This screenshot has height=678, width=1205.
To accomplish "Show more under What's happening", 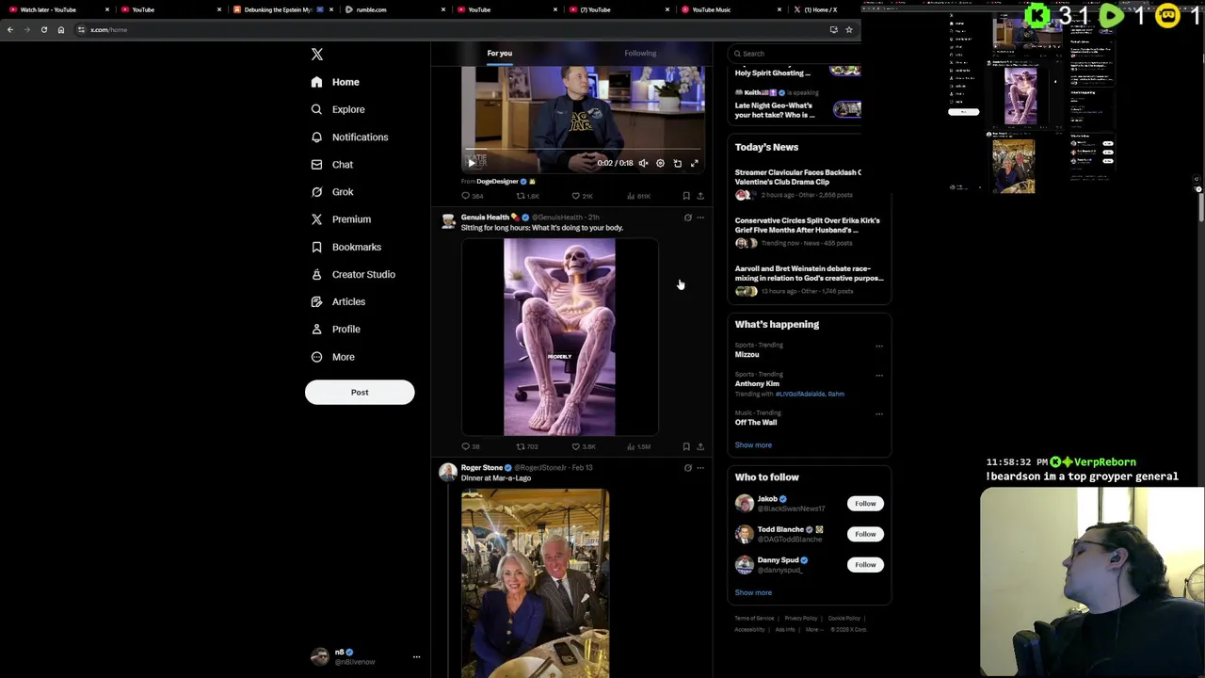I will click(753, 444).
